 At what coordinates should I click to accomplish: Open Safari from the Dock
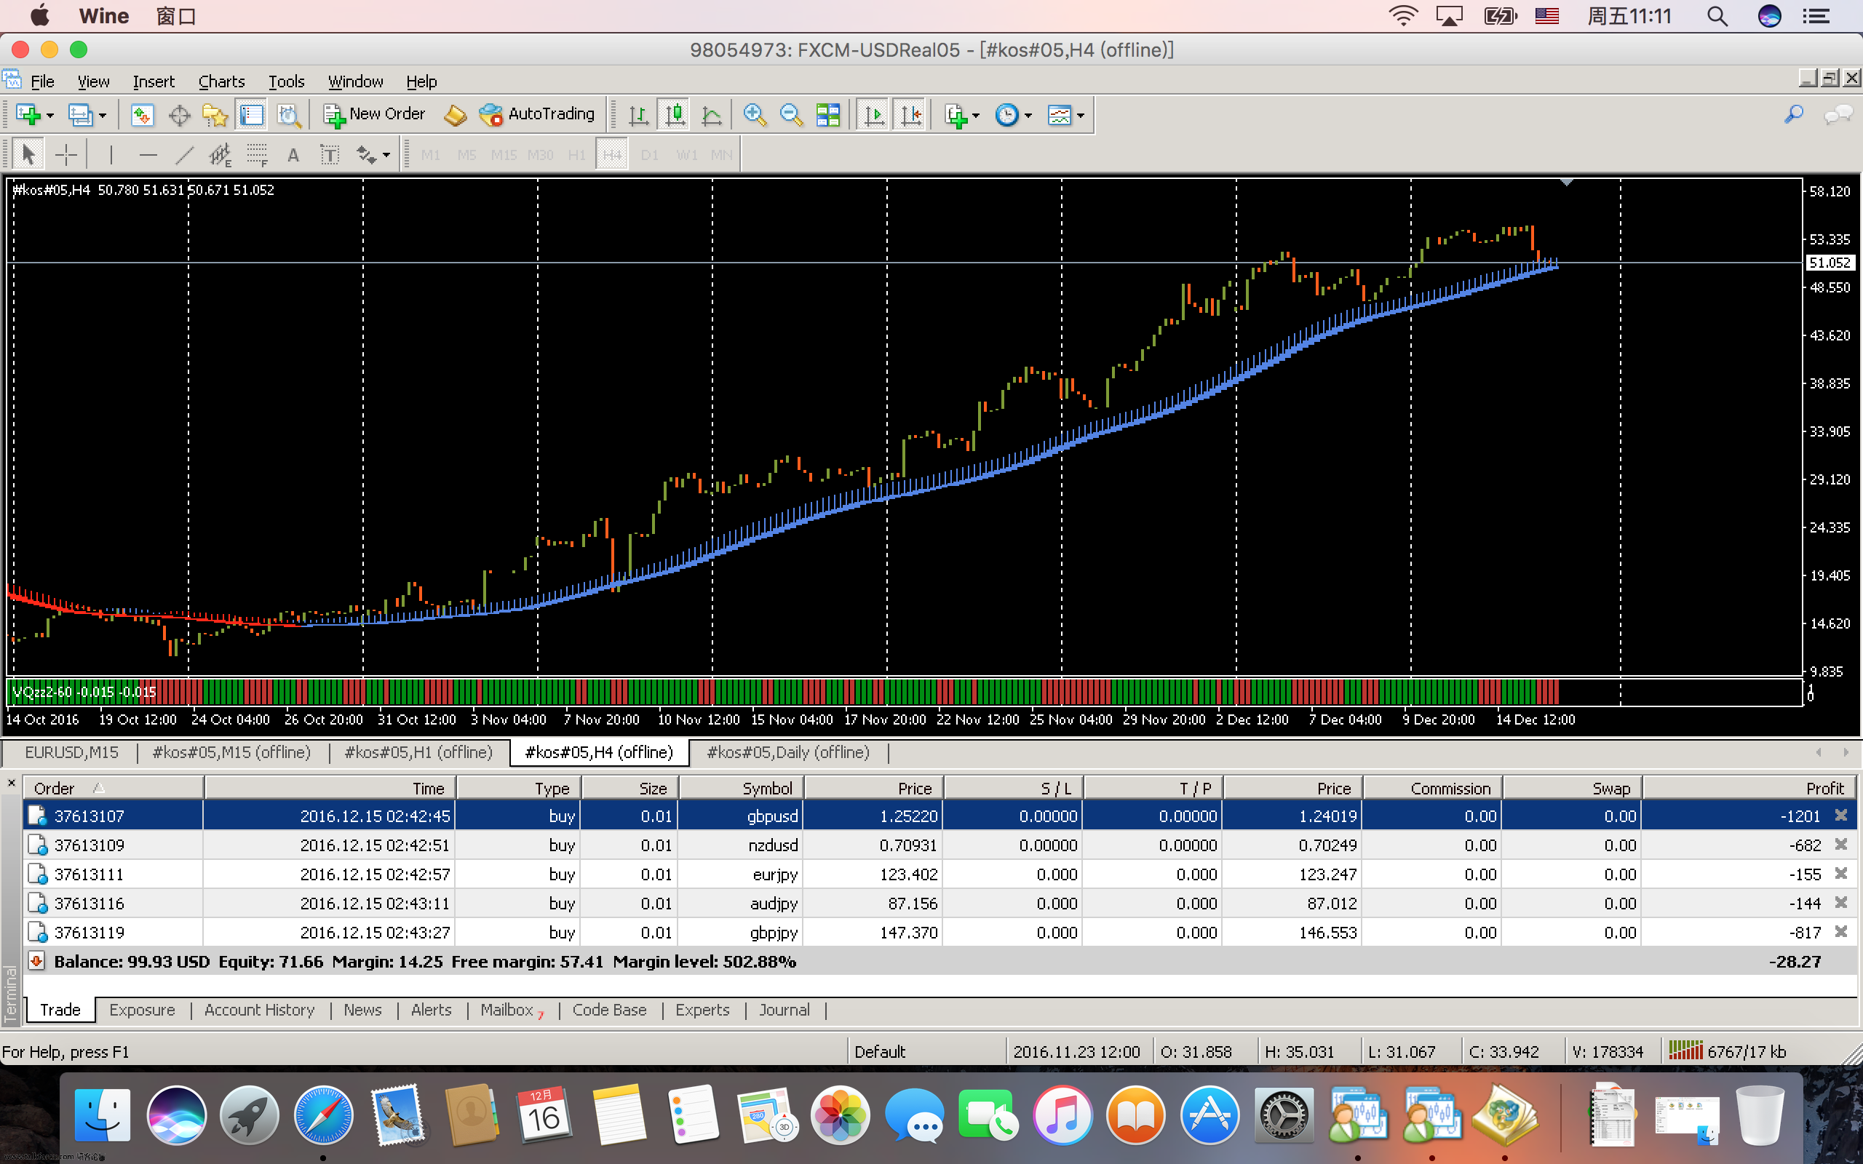[324, 1115]
